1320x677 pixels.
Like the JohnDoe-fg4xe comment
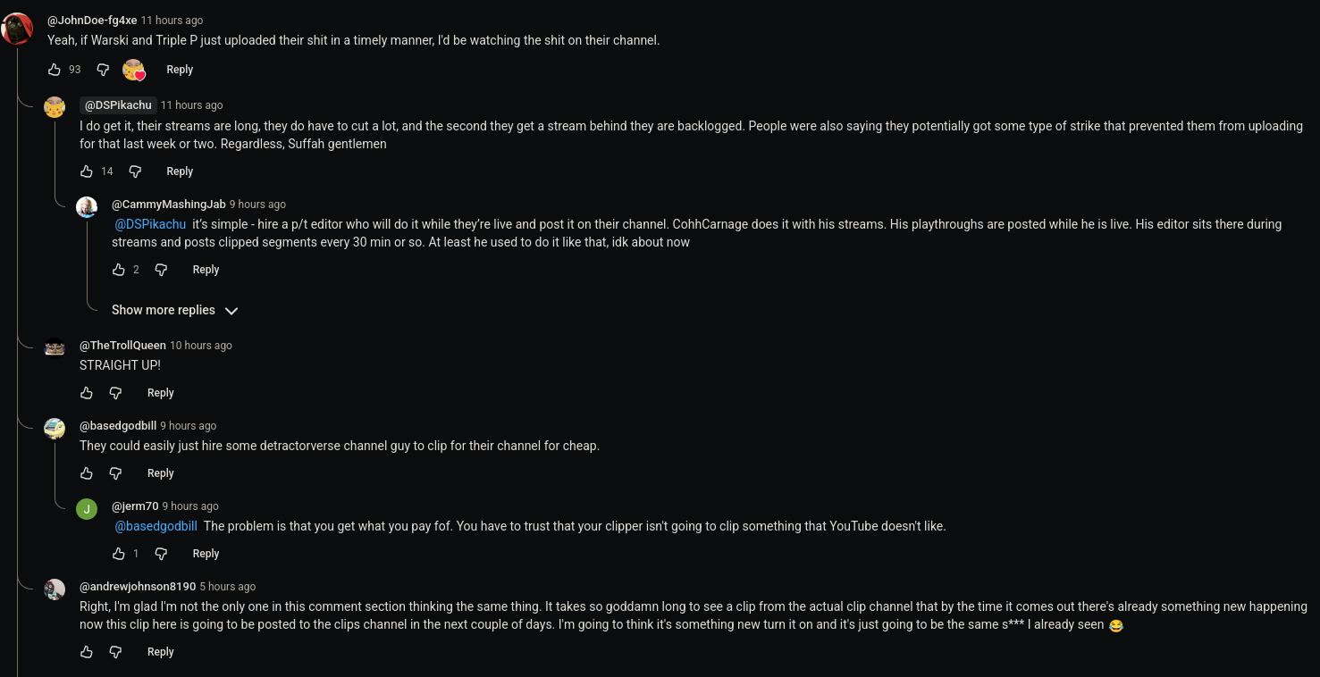click(55, 70)
